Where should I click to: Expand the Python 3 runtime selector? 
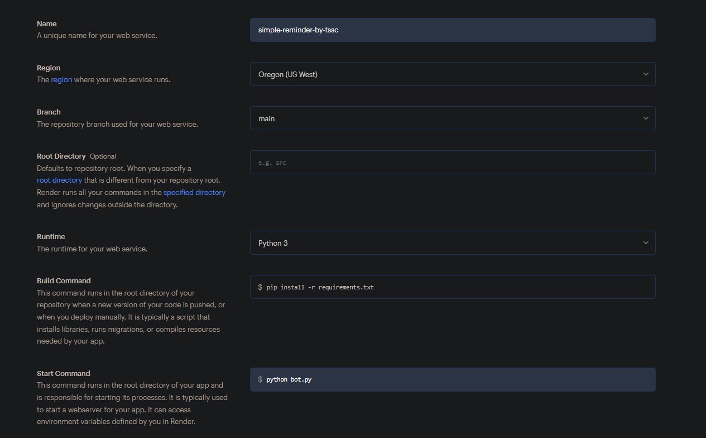pos(446,243)
